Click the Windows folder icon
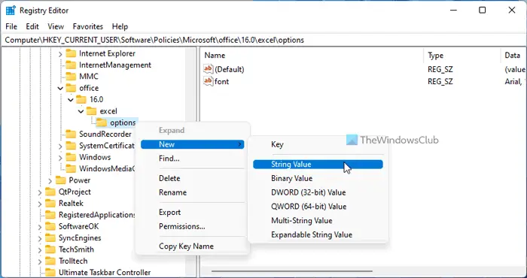This screenshot has width=527, height=278. click(x=71, y=157)
